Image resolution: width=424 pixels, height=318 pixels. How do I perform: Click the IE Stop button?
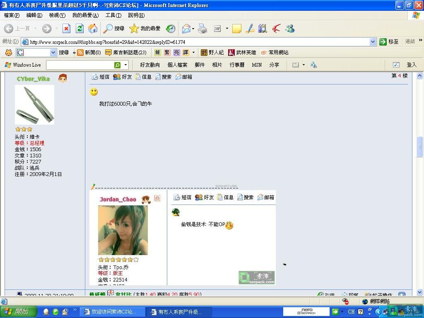coord(66,28)
